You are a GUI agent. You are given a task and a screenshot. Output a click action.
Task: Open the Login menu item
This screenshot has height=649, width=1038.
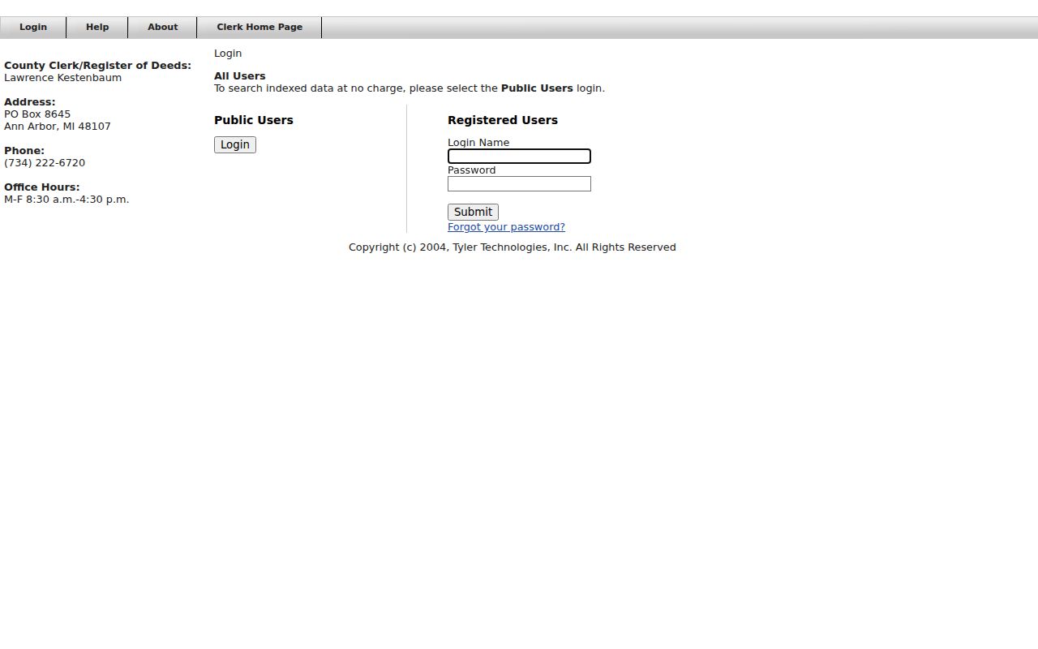[33, 27]
